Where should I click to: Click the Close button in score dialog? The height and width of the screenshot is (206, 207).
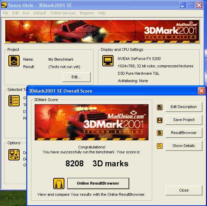(x=184, y=191)
